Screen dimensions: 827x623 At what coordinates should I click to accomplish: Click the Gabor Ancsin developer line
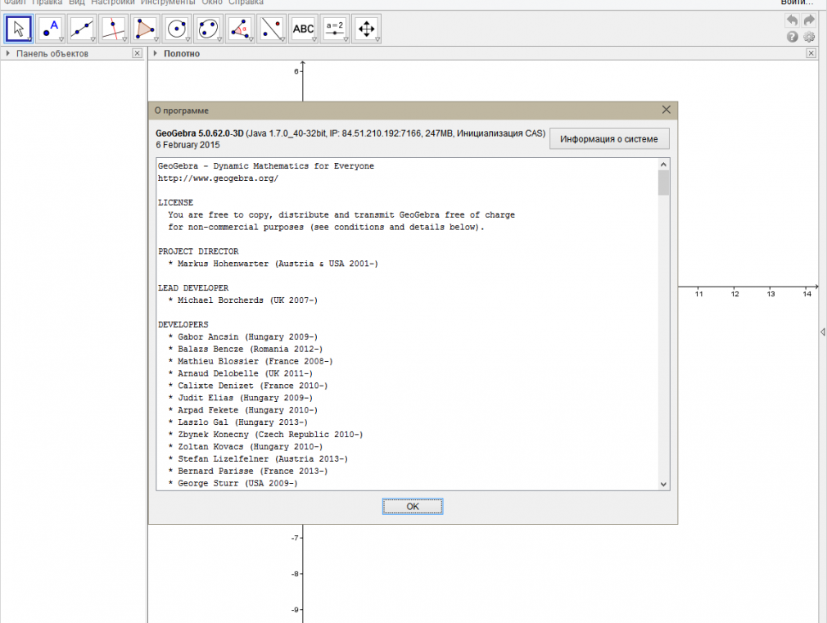coord(243,336)
